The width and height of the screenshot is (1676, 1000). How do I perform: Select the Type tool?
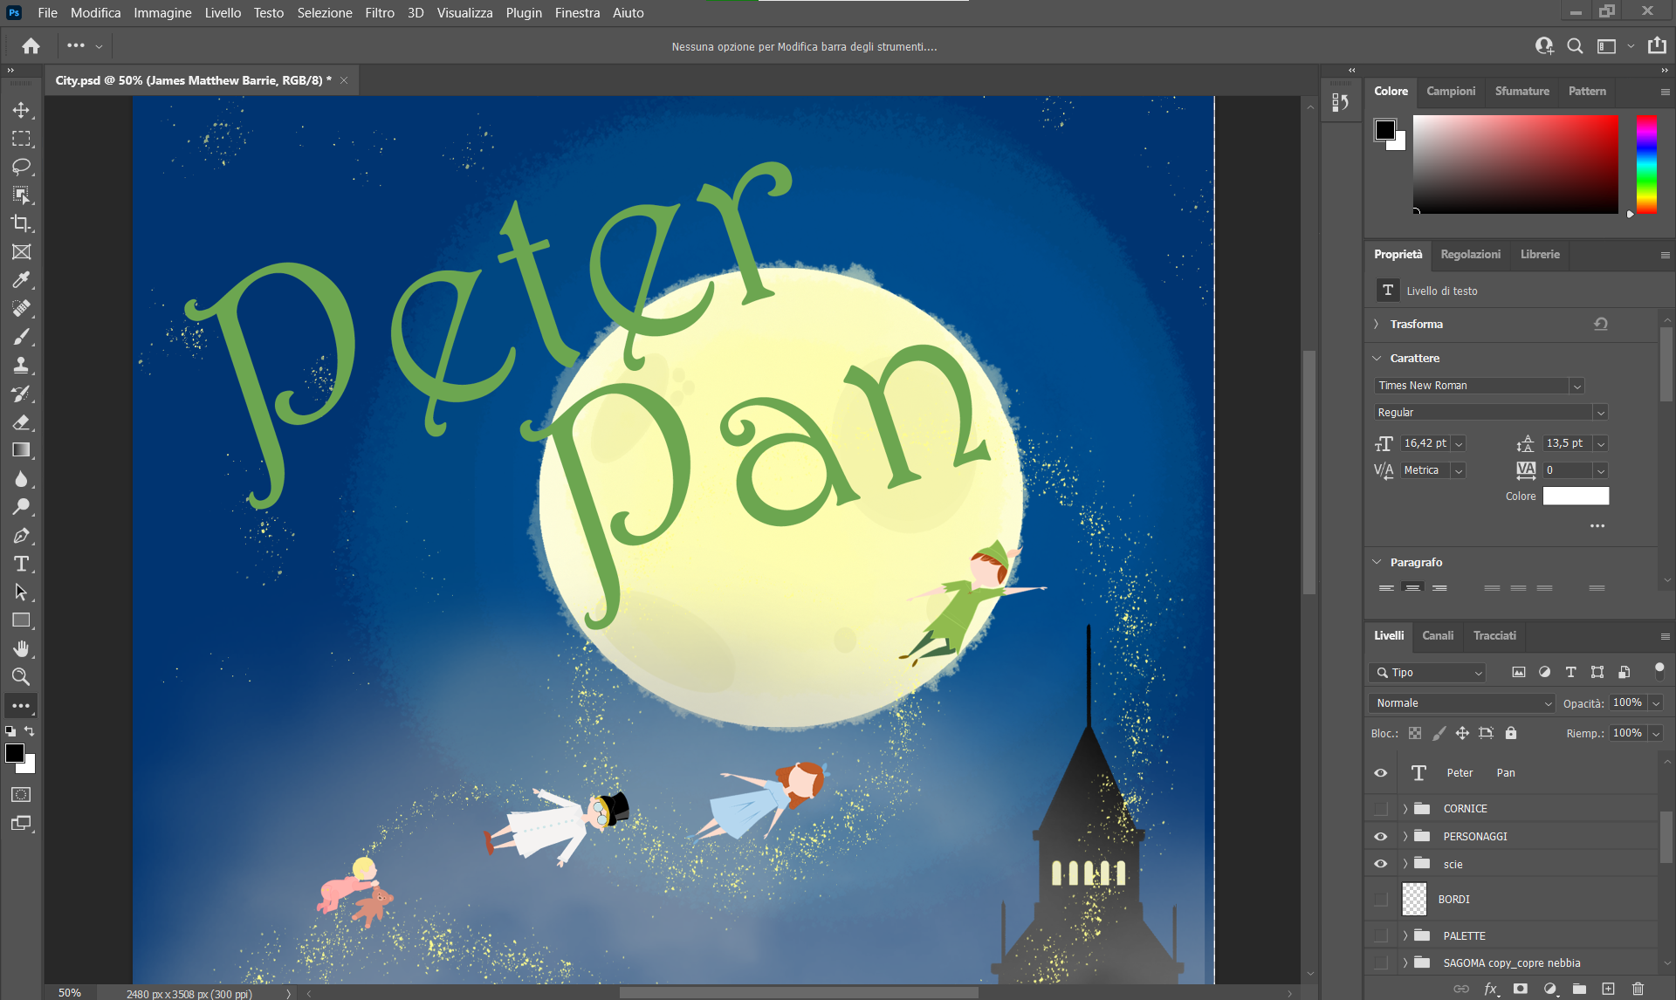[x=21, y=564]
